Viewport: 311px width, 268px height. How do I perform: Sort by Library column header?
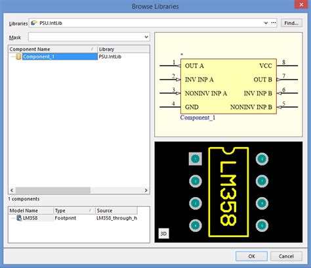[x=123, y=49]
